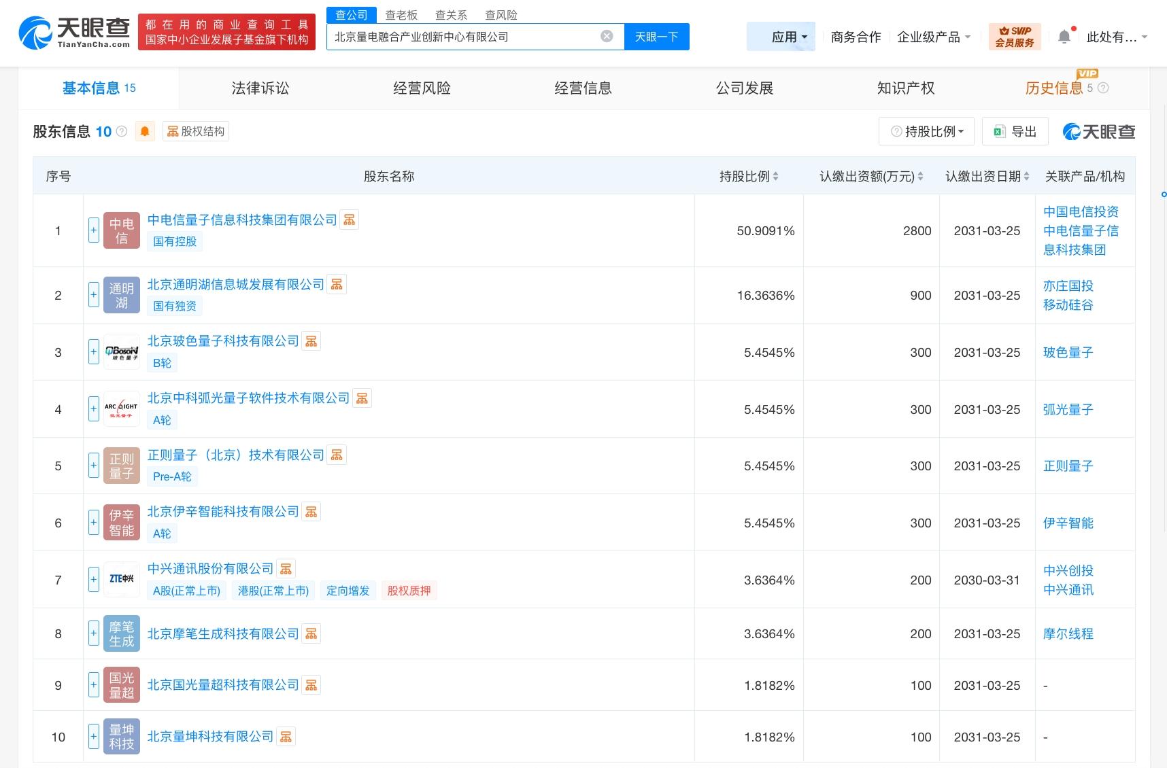Expand row 1 shareholder with plus button
This screenshot has height=768, width=1167.
click(94, 230)
